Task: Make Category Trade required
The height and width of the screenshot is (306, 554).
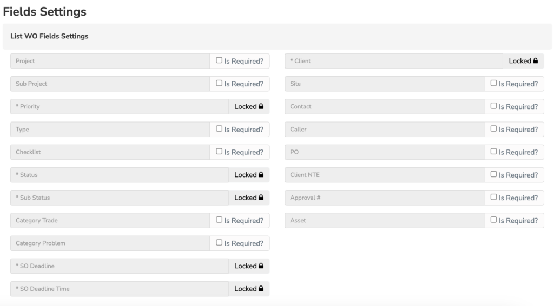Action: coord(219,220)
